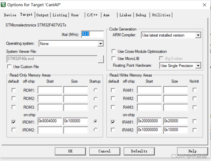Screen dimensions: 211x161
Task: Close the Options for Target dialog
Action: tap(205, 5)
